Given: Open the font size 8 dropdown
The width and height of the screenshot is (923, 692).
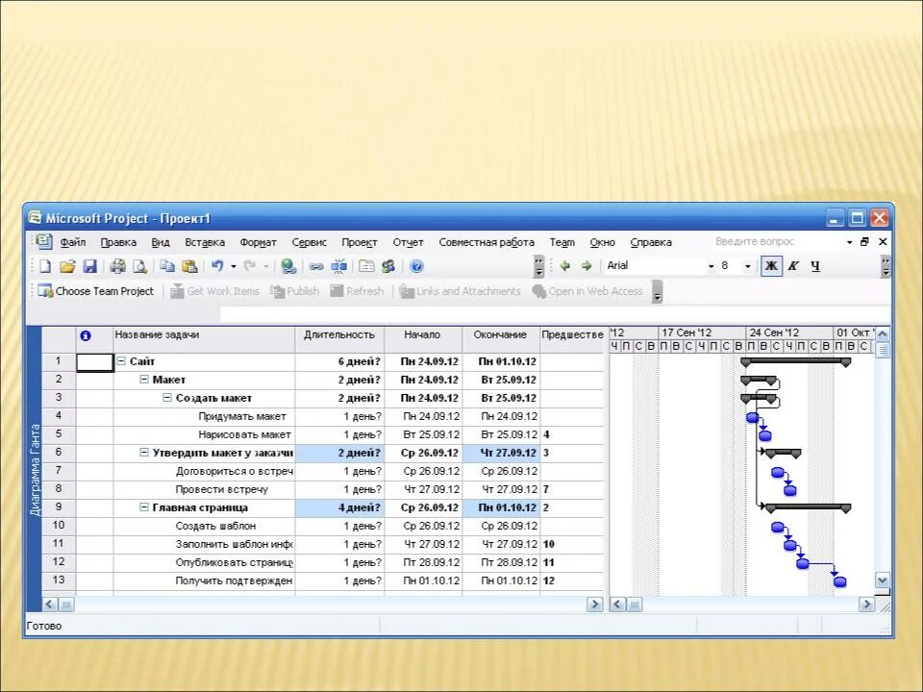Looking at the screenshot, I should [x=748, y=266].
